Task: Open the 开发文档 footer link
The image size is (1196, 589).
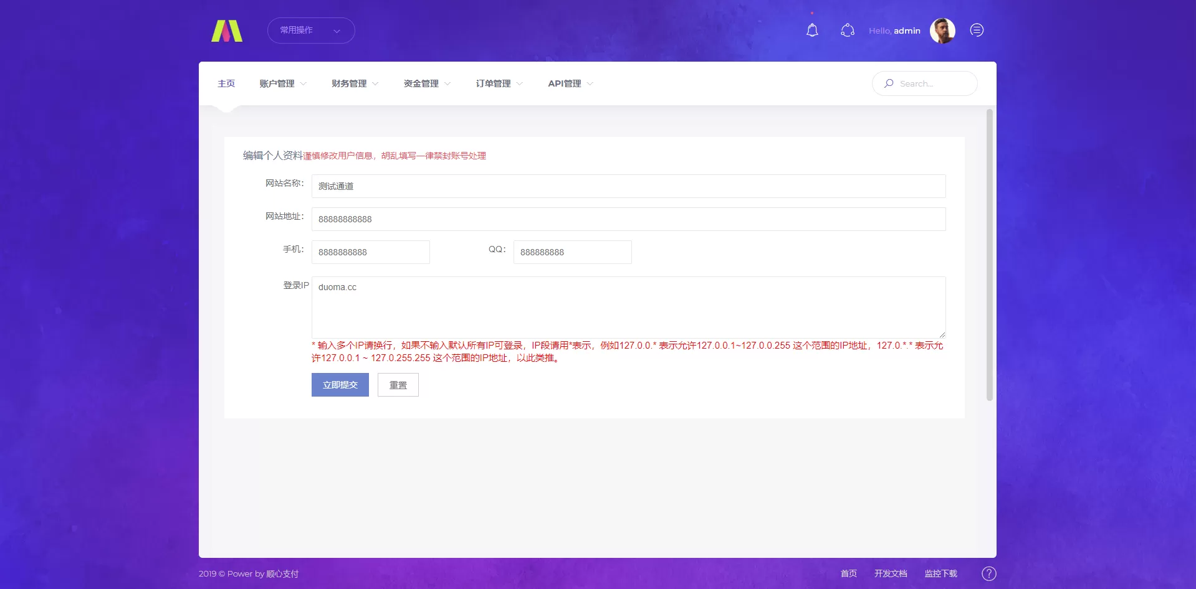Action: tap(890, 573)
